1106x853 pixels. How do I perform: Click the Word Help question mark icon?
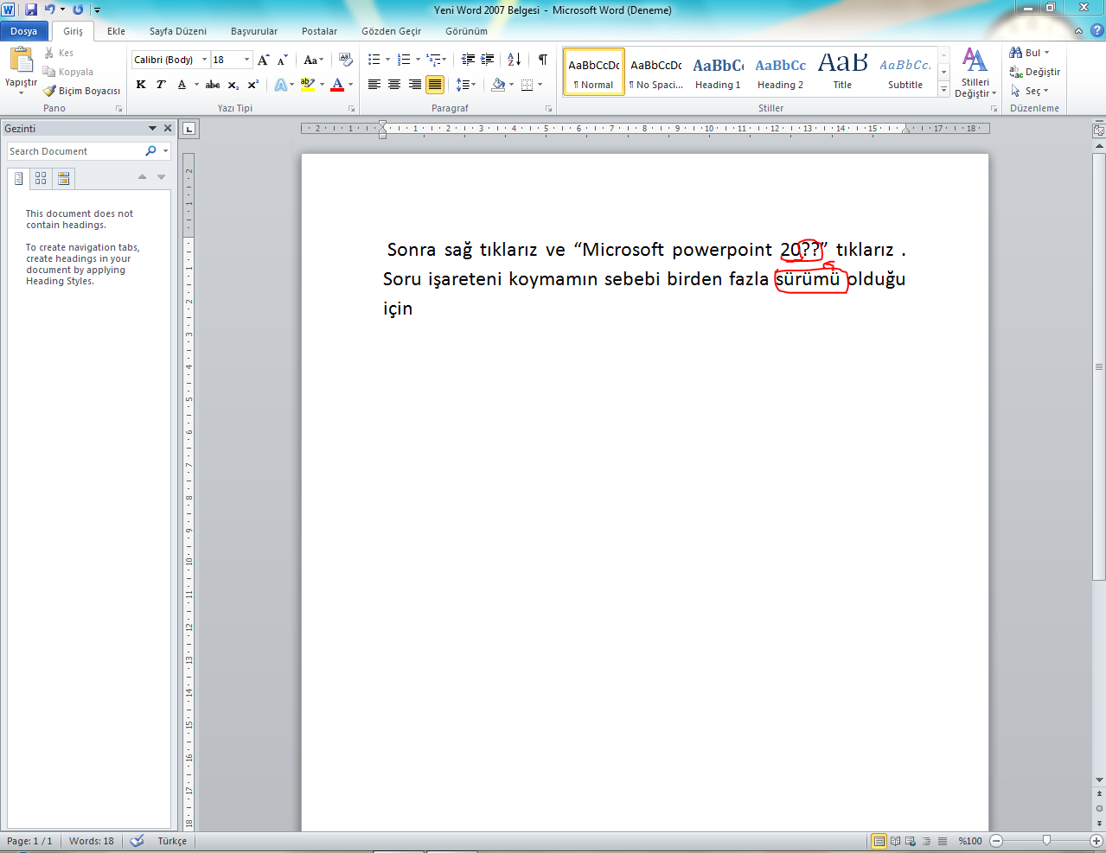(x=1096, y=30)
